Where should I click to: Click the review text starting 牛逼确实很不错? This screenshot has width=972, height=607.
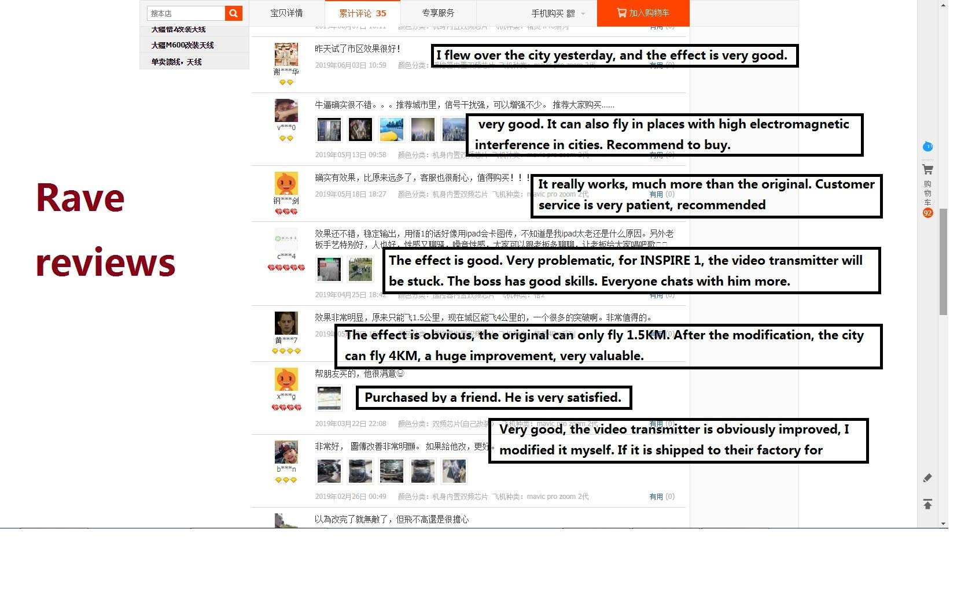tap(465, 105)
